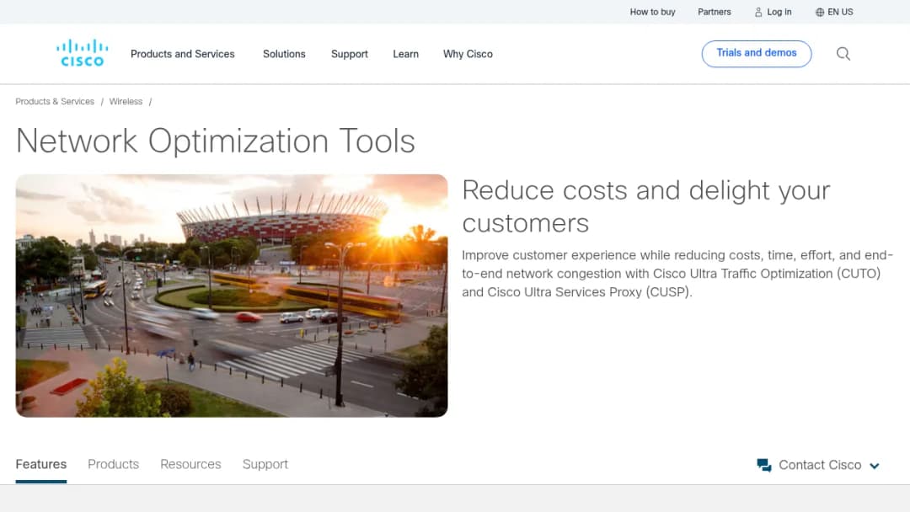Expand the Contact Cisco chevron
Image resolution: width=910 pixels, height=512 pixels.
pyautogui.click(x=875, y=466)
